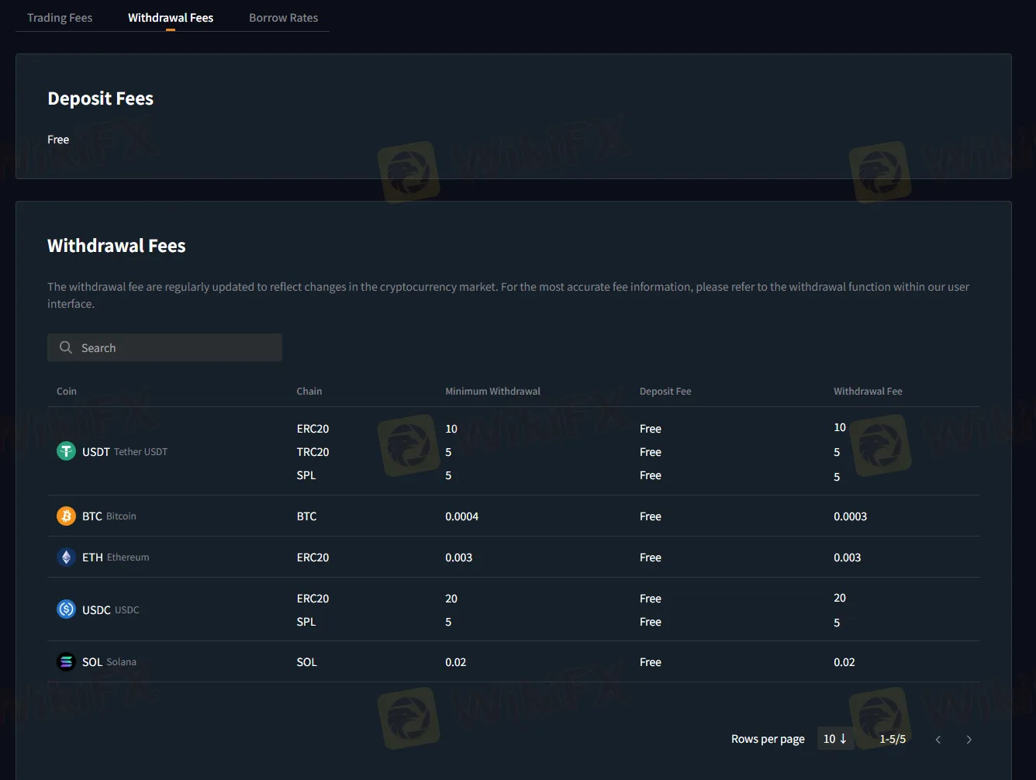1036x780 pixels.
Task: Click the BTC chain cell
Action: click(x=306, y=516)
